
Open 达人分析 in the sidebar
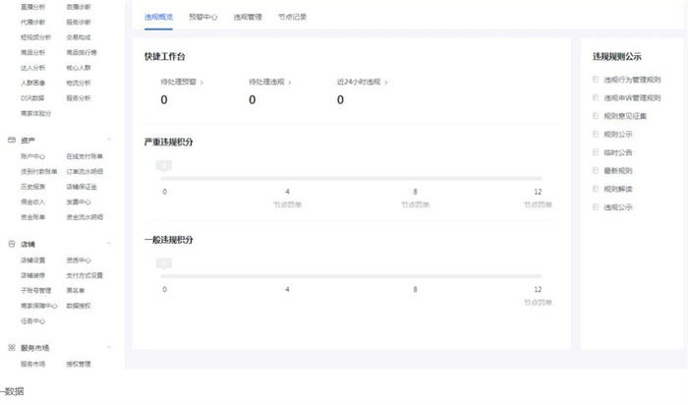32,68
